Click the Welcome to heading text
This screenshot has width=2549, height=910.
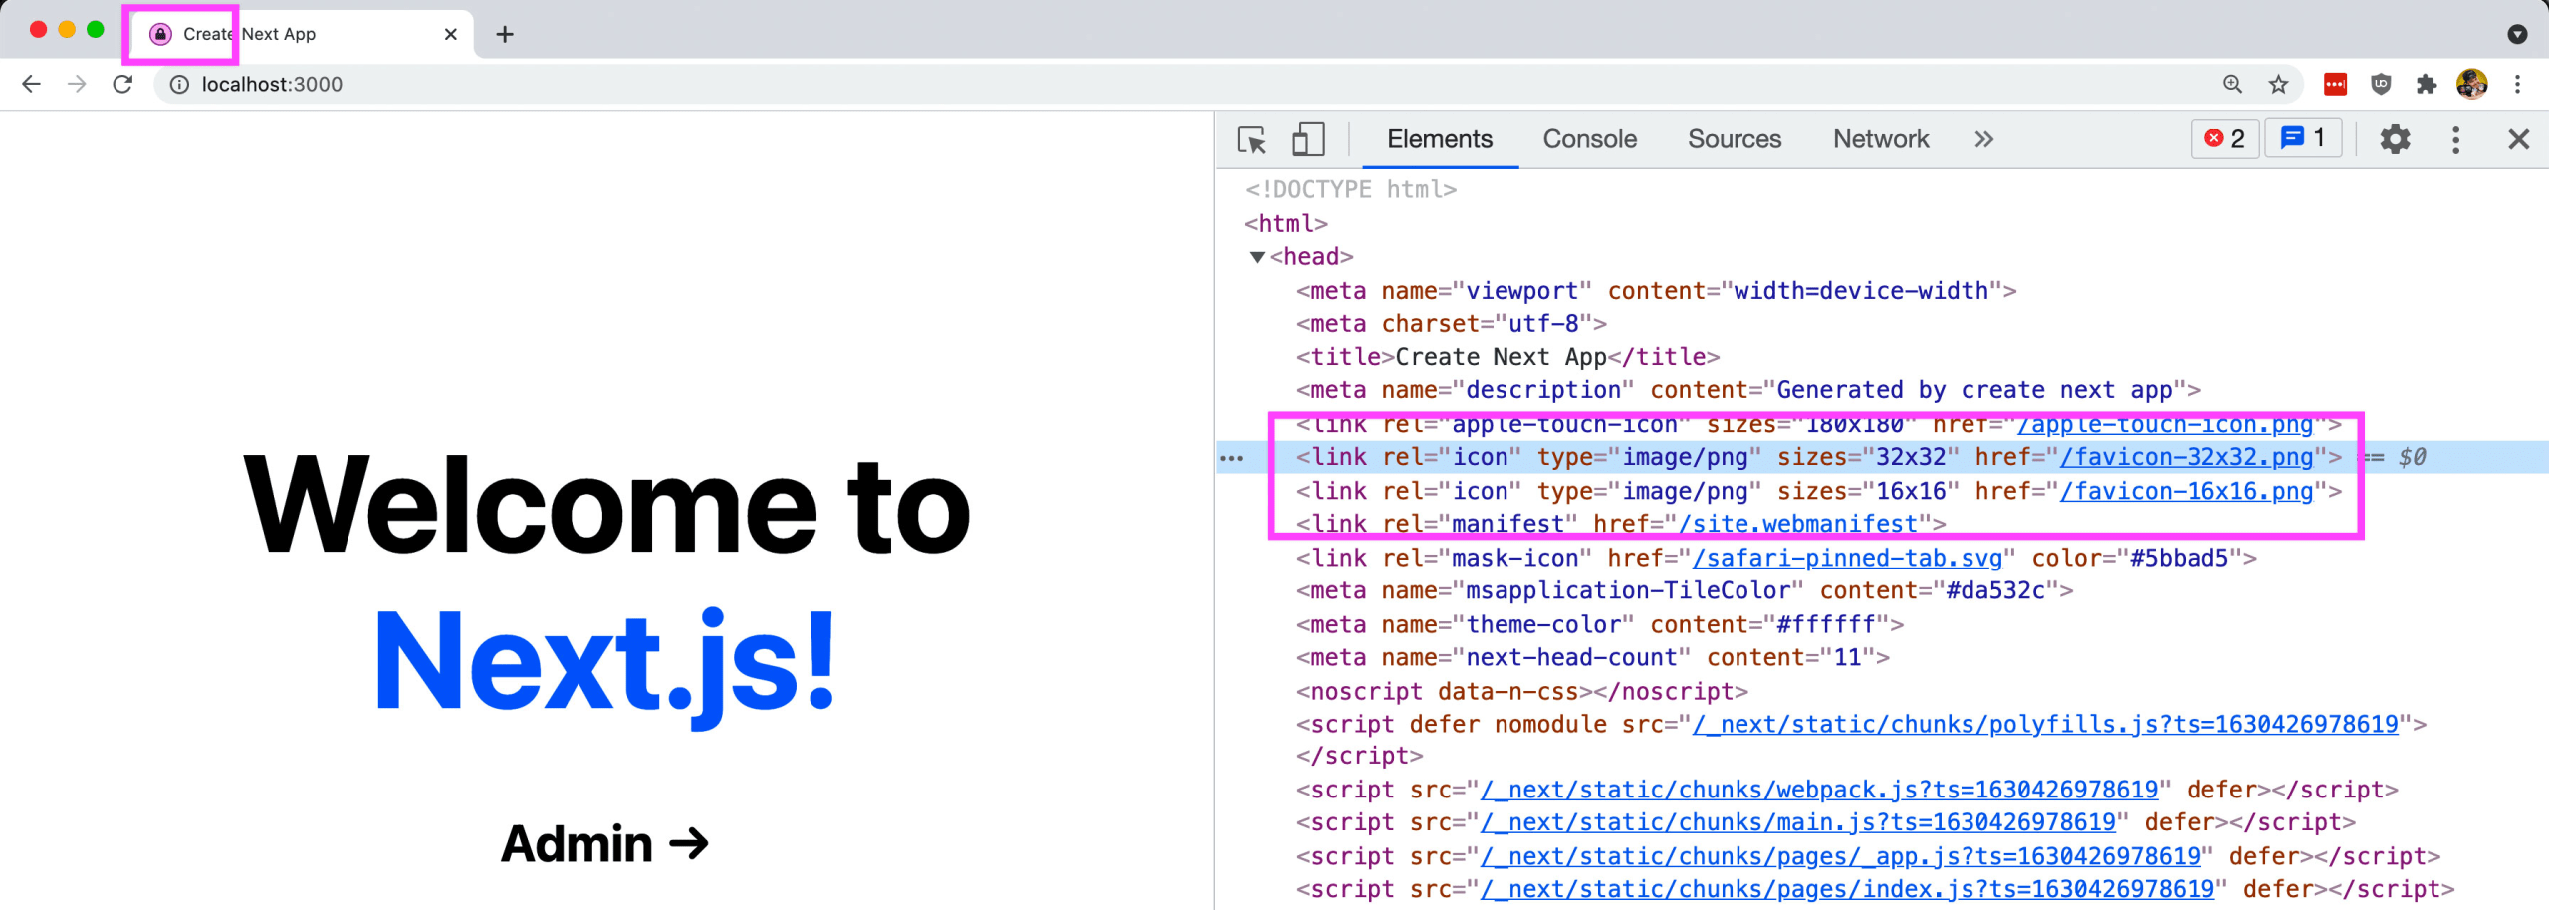(606, 505)
